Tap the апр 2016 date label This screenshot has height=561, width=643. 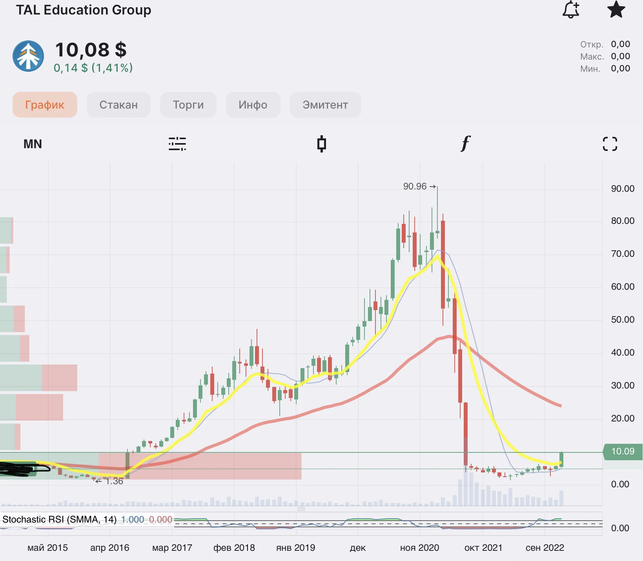click(110, 548)
